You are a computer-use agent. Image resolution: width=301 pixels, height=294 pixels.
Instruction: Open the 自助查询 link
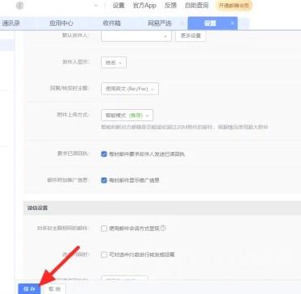pyautogui.click(x=197, y=6)
